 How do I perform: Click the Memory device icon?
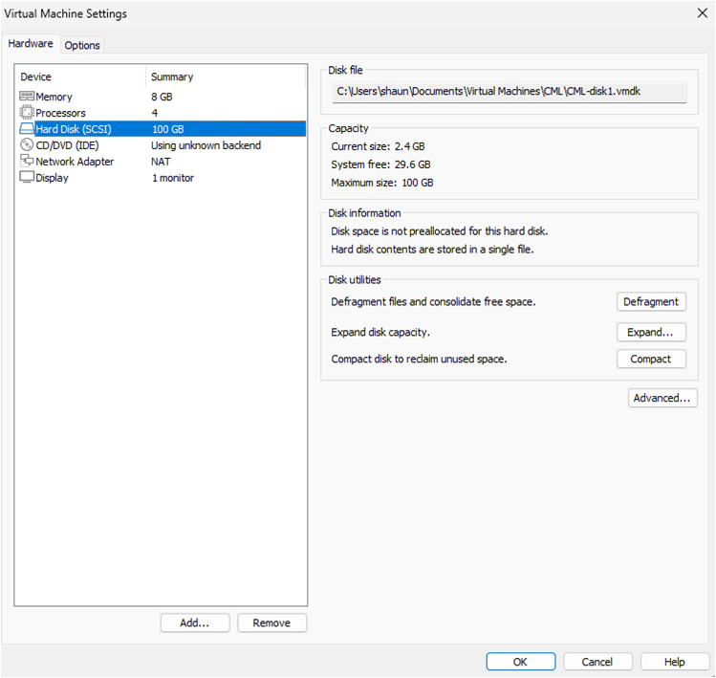(x=27, y=97)
